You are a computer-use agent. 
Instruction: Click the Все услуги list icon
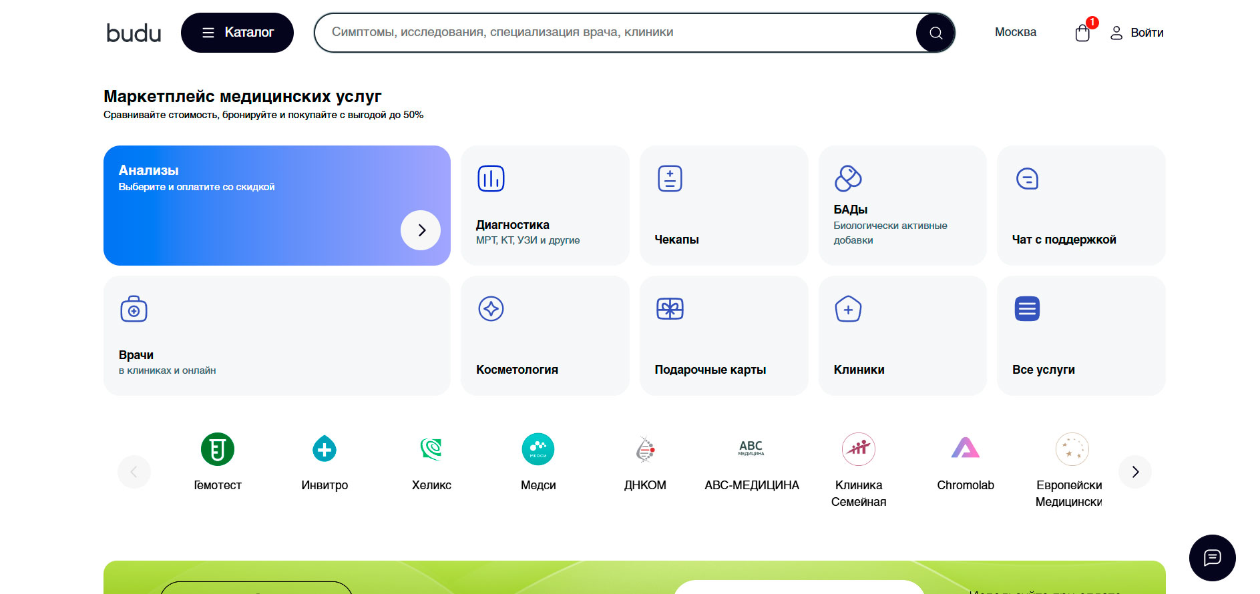pyautogui.click(x=1027, y=308)
